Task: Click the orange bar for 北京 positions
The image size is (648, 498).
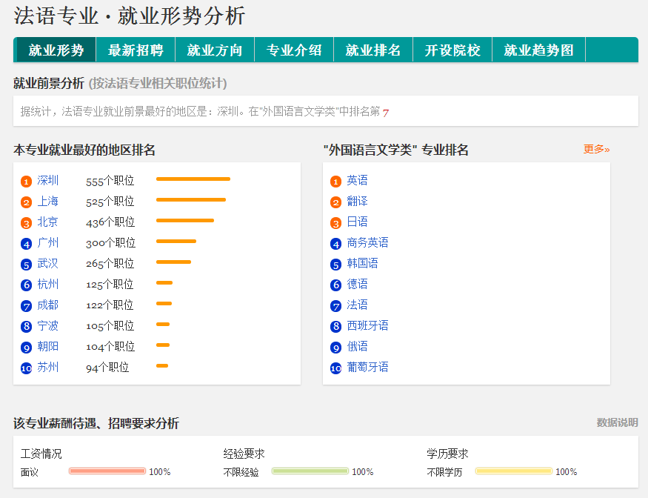Action: (185, 220)
